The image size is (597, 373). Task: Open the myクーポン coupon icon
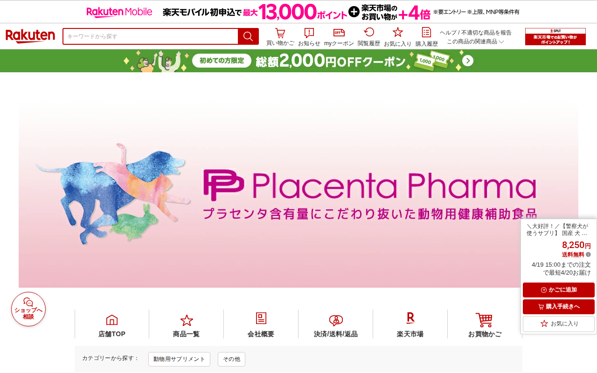tap(339, 36)
